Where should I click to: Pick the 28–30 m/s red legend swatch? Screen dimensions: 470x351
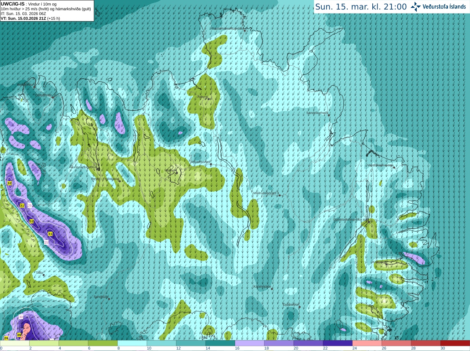426,343
